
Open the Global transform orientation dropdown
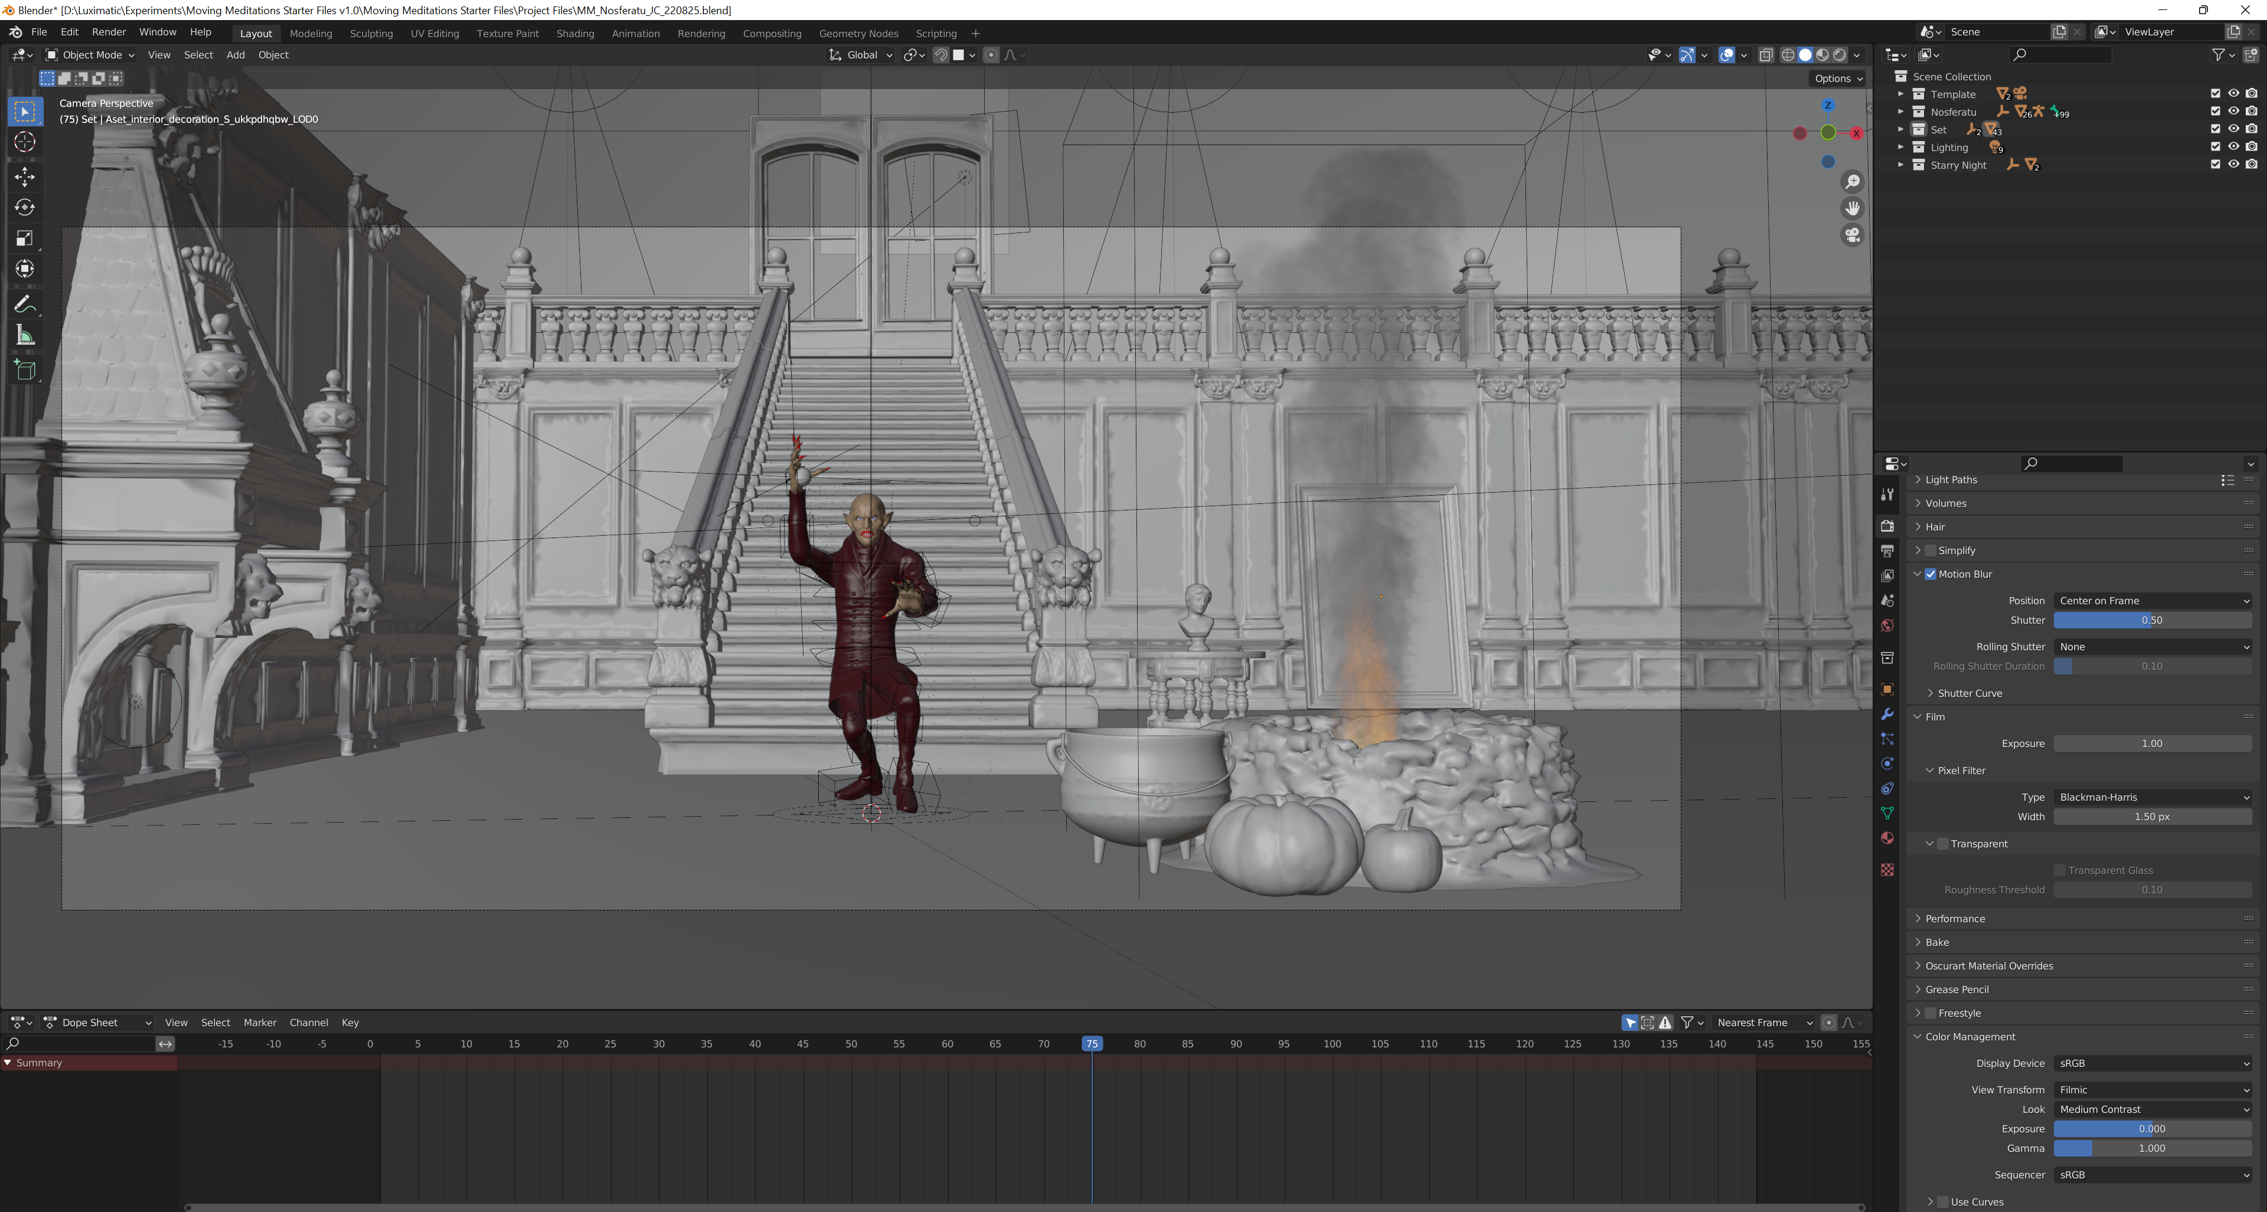coord(860,54)
